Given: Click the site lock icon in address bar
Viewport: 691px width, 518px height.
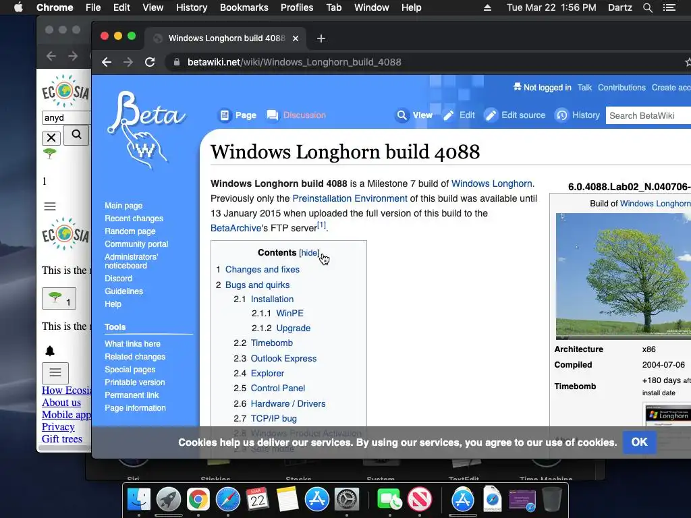Looking at the screenshot, I should pyautogui.click(x=177, y=62).
